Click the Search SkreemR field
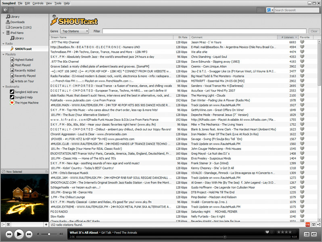 pyautogui.click(x=297, y=10)
